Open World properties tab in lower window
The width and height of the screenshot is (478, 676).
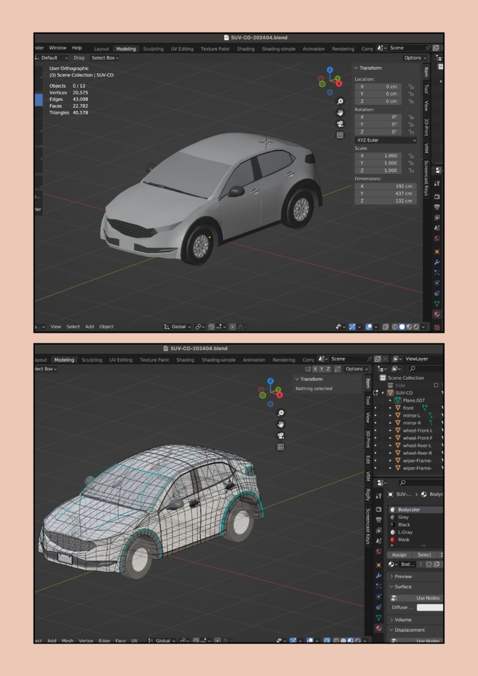pos(378,551)
